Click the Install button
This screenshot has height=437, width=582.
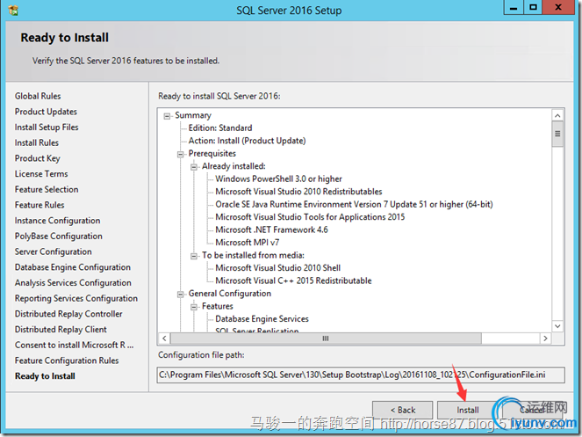click(467, 410)
